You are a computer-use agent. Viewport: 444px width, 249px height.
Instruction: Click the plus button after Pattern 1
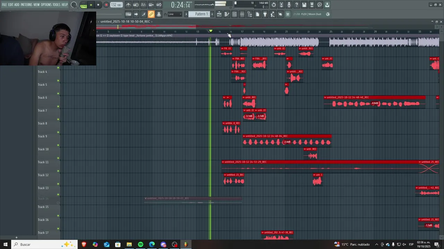213,14
